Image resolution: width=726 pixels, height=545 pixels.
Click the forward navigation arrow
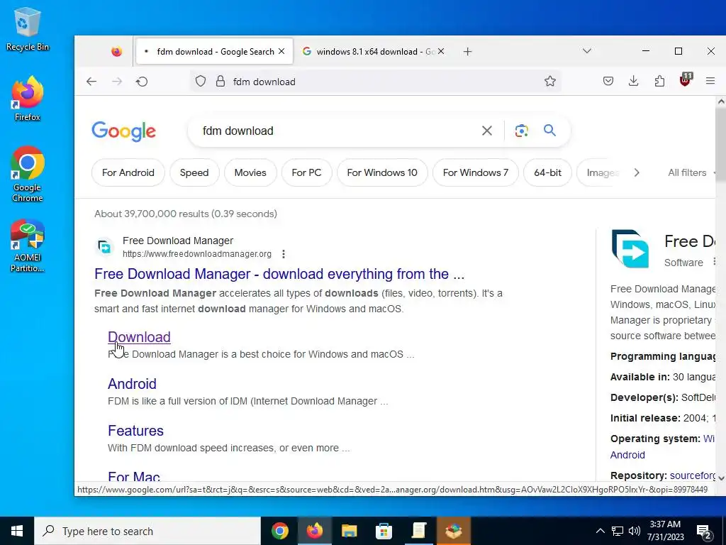(x=117, y=82)
